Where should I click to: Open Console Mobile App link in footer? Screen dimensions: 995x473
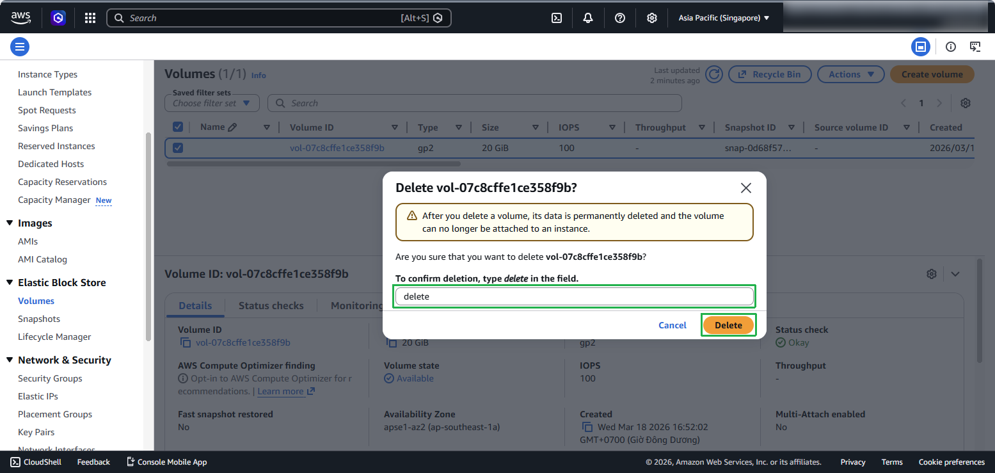pos(166,462)
